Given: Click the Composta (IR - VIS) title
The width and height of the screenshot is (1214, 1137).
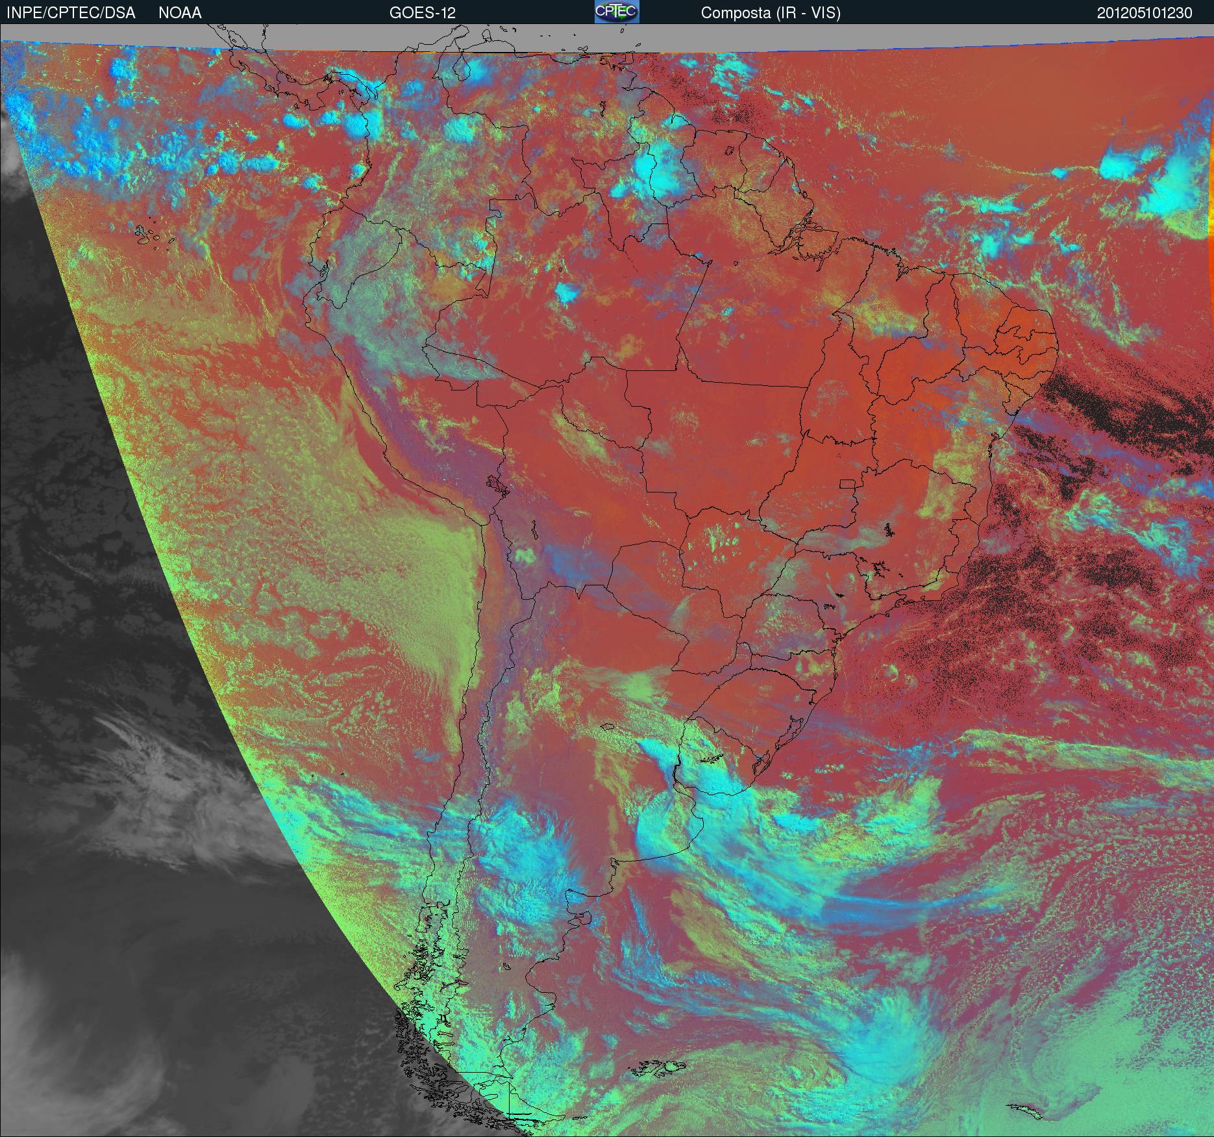Looking at the screenshot, I should [x=771, y=13].
